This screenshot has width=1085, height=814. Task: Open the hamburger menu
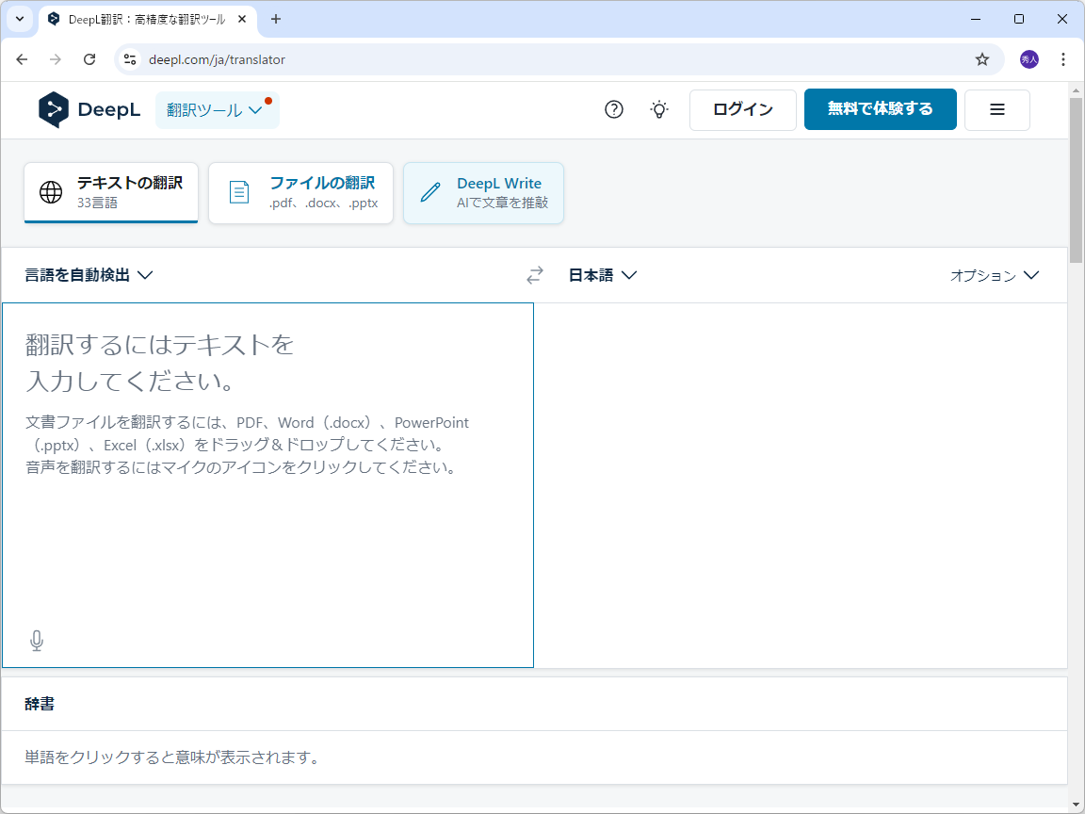tap(996, 109)
